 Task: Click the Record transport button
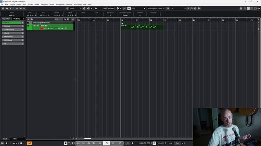click(x=120, y=143)
